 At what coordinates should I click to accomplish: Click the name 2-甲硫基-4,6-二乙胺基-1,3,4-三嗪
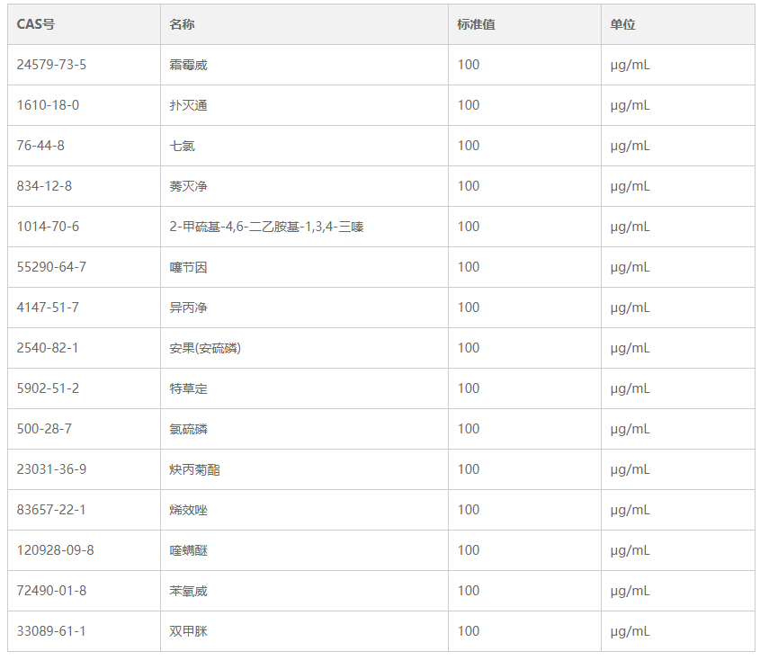266,227
